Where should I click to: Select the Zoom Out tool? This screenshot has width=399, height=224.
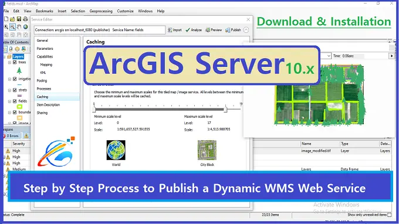coord(12,27)
